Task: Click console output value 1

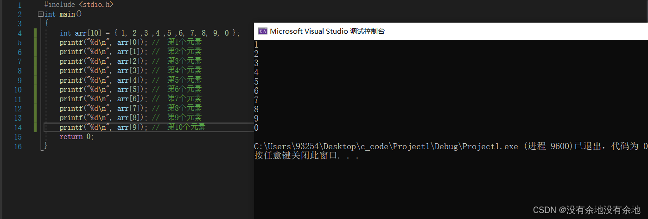Action: pos(256,45)
